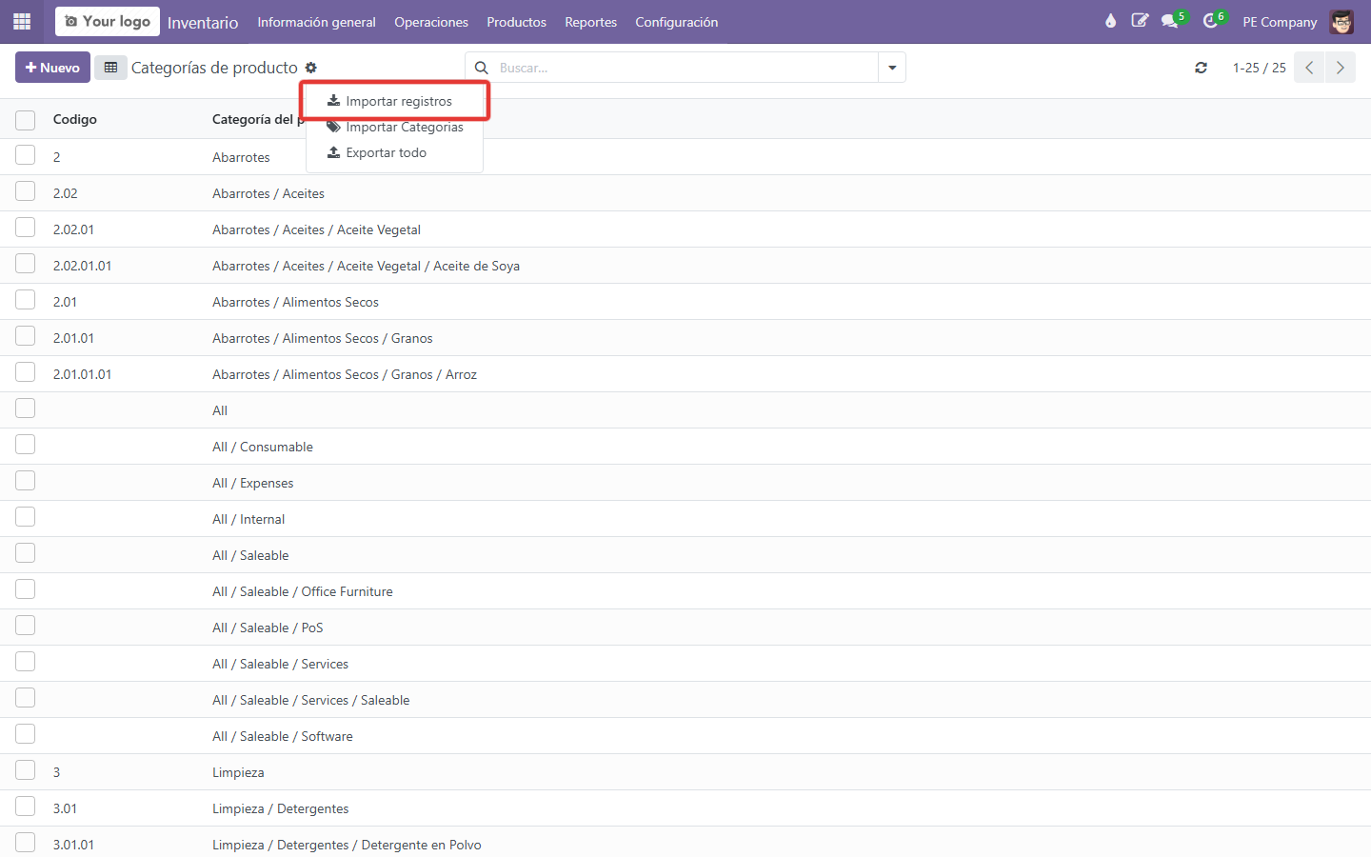Click the refresh icon near the pager

pos(1202,68)
